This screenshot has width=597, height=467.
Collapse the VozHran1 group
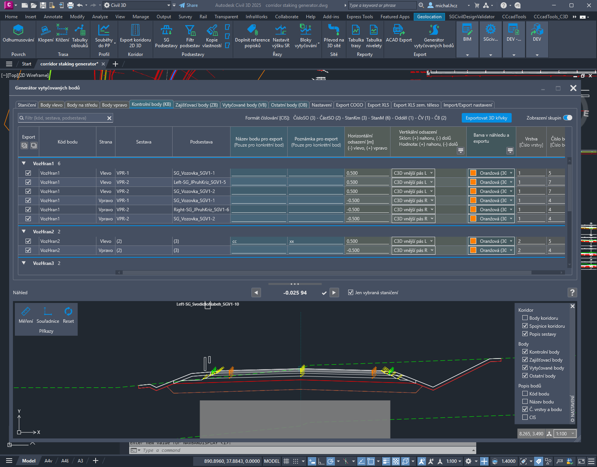coord(24,163)
